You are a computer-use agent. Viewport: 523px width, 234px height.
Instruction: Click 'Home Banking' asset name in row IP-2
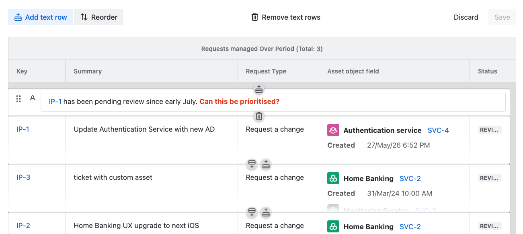click(x=368, y=227)
